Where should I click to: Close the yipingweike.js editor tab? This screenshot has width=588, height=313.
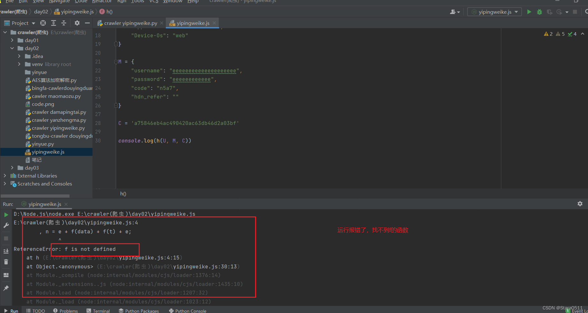[x=214, y=23]
